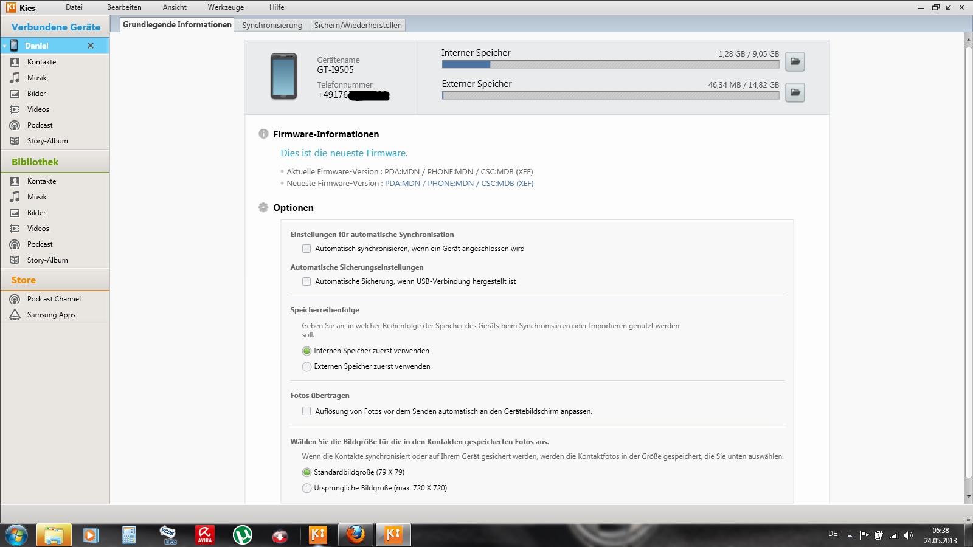Click 'Dies ist die neueste Firmware' text
The image size is (973, 547).
(344, 153)
